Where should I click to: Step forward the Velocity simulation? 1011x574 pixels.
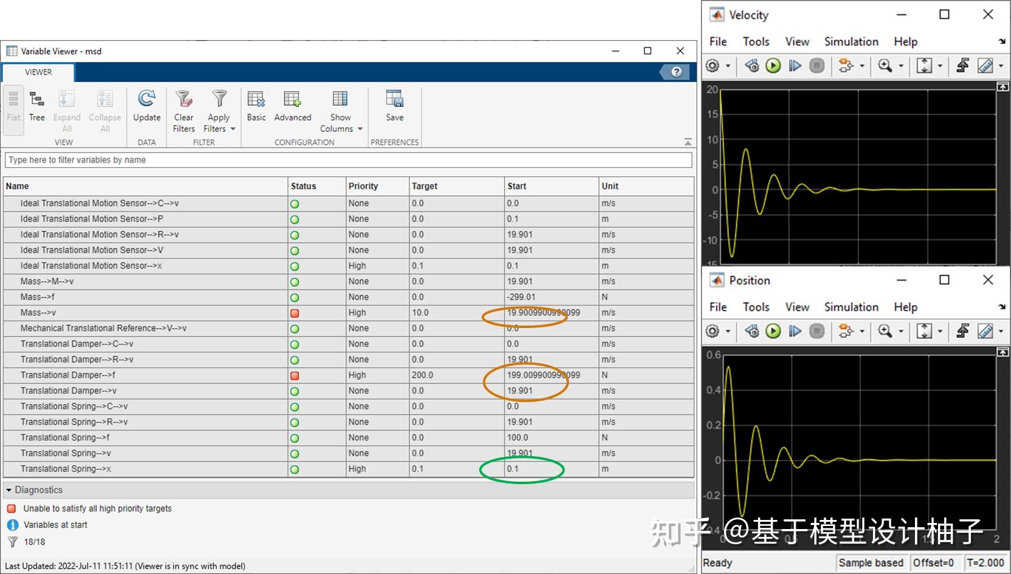point(795,66)
